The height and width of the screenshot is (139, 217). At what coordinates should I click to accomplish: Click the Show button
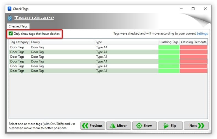(144, 126)
